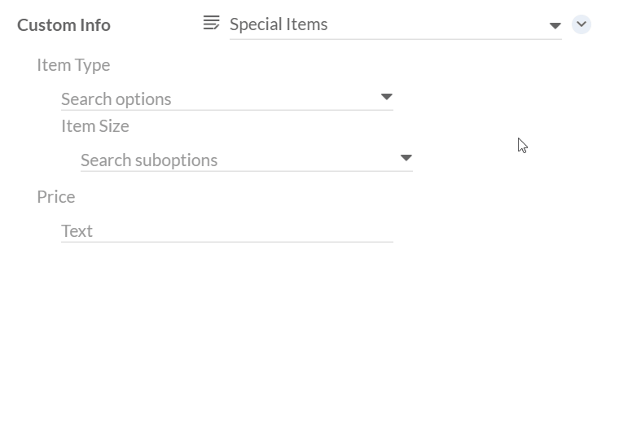Click the Custom Info heading label

click(x=64, y=24)
